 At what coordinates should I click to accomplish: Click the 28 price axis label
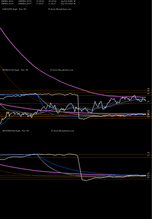coord(148,102)
